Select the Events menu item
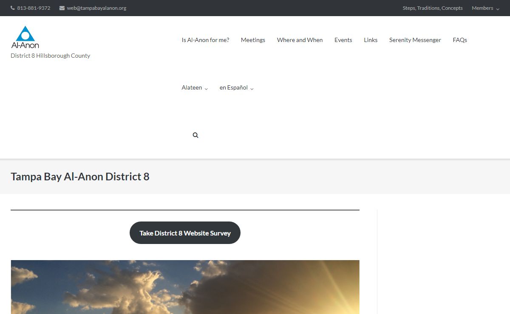Screen dimensions: 510x314 coord(343,40)
